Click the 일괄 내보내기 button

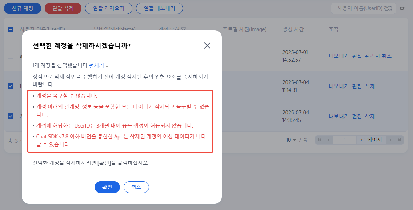click(159, 8)
